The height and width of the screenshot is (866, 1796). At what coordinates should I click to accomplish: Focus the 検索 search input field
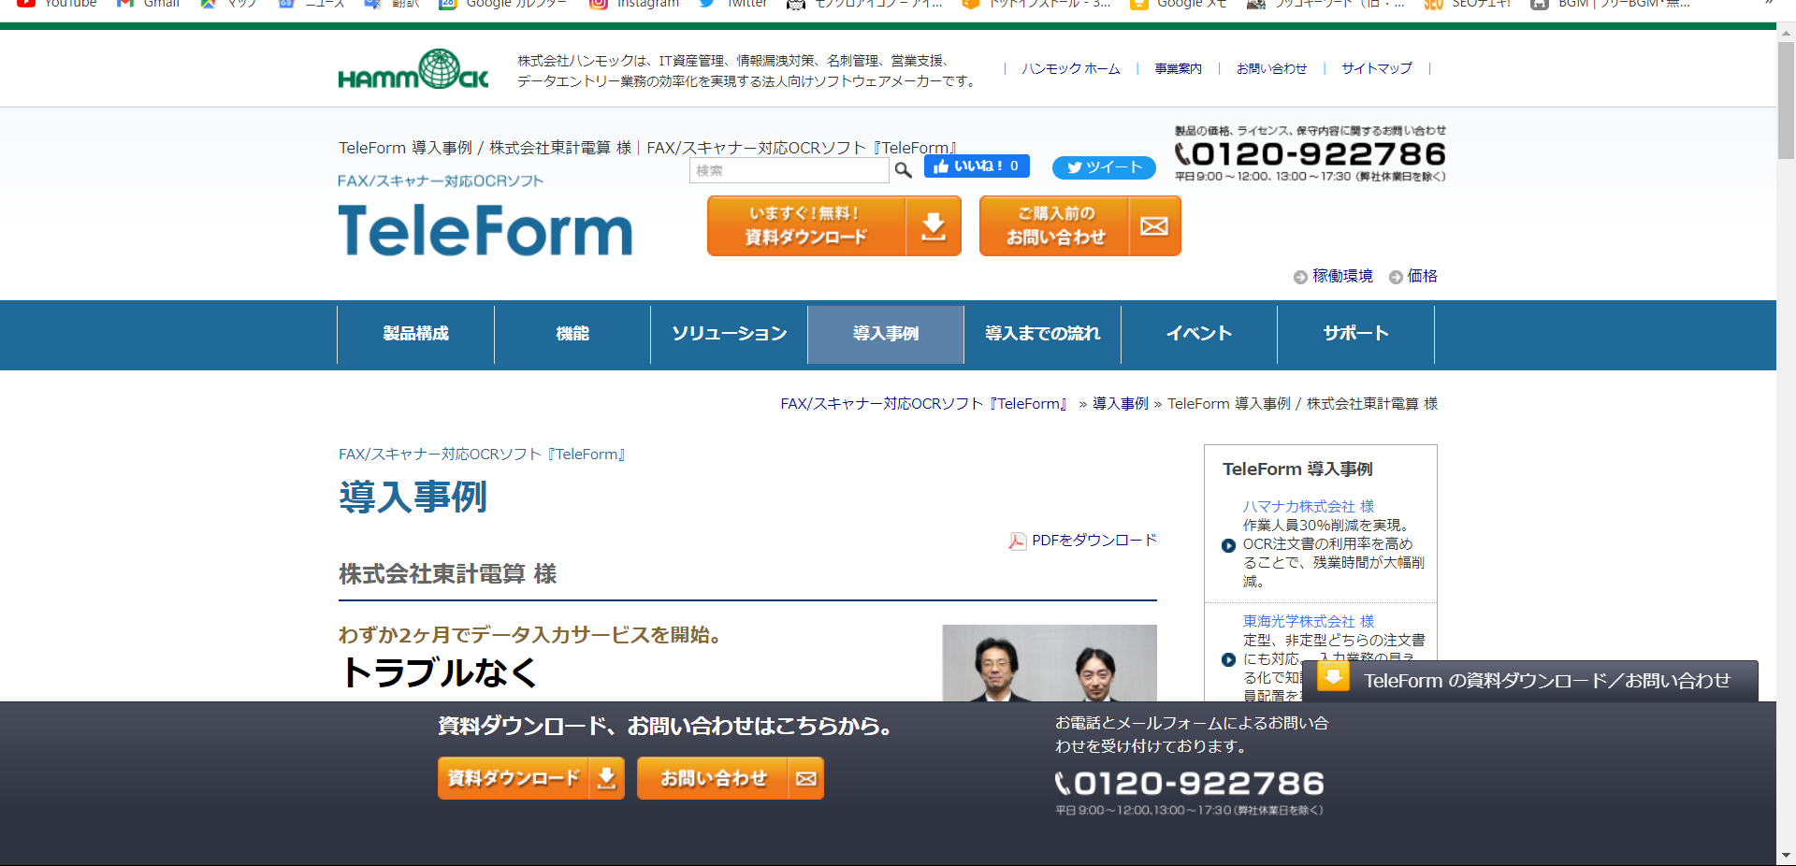789,170
